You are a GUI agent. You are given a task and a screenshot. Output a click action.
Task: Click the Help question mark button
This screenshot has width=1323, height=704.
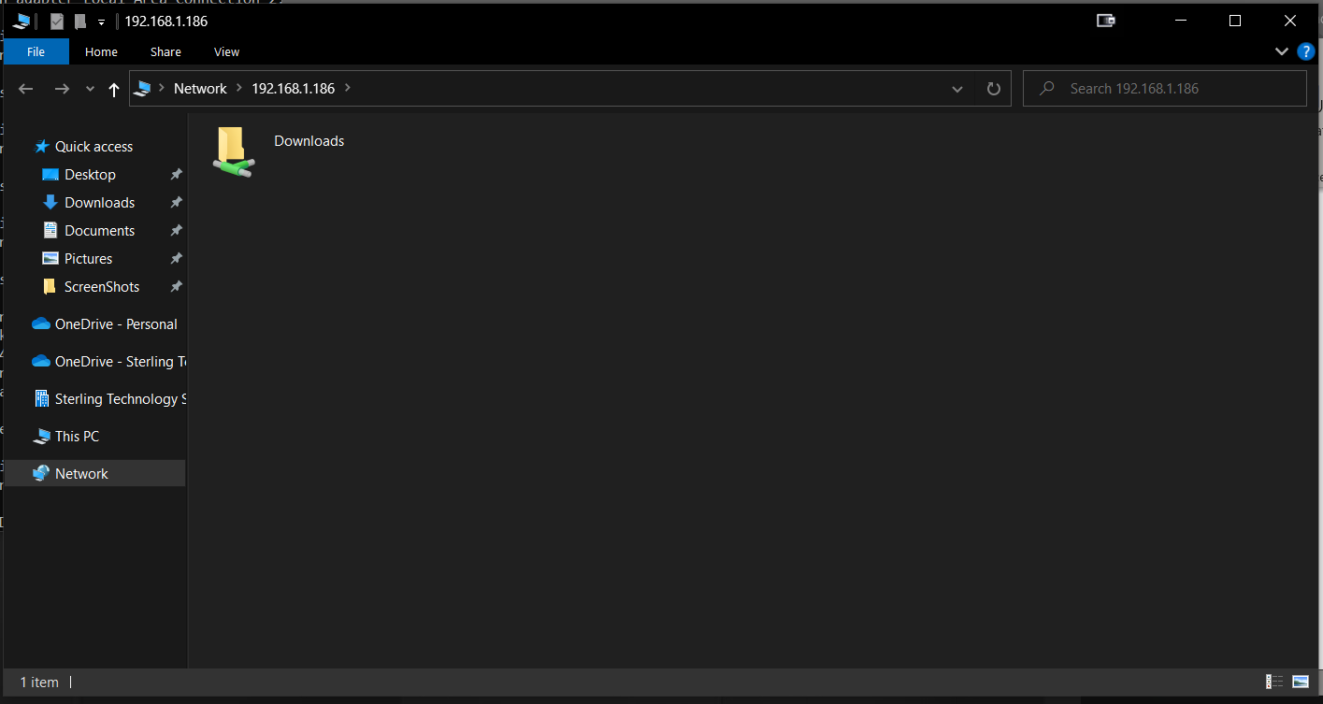(x=1306, y=51)
